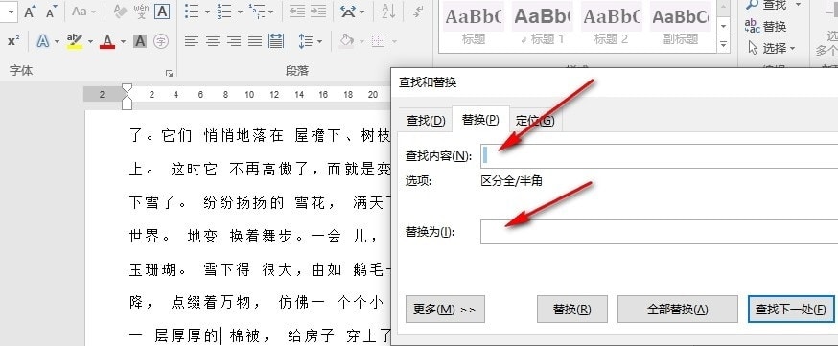Expand options with the 更多(M) >> button

(445, 310)
